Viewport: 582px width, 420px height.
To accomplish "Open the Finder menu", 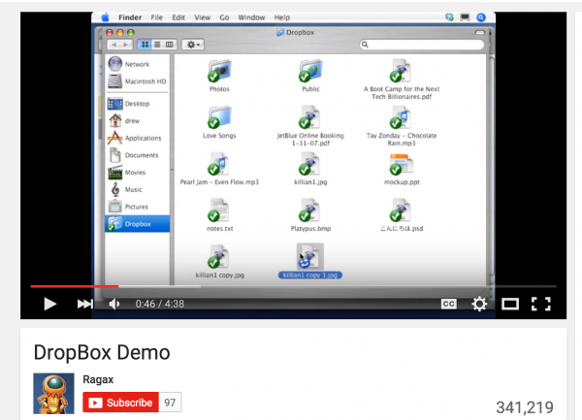I will click(130, 17).
